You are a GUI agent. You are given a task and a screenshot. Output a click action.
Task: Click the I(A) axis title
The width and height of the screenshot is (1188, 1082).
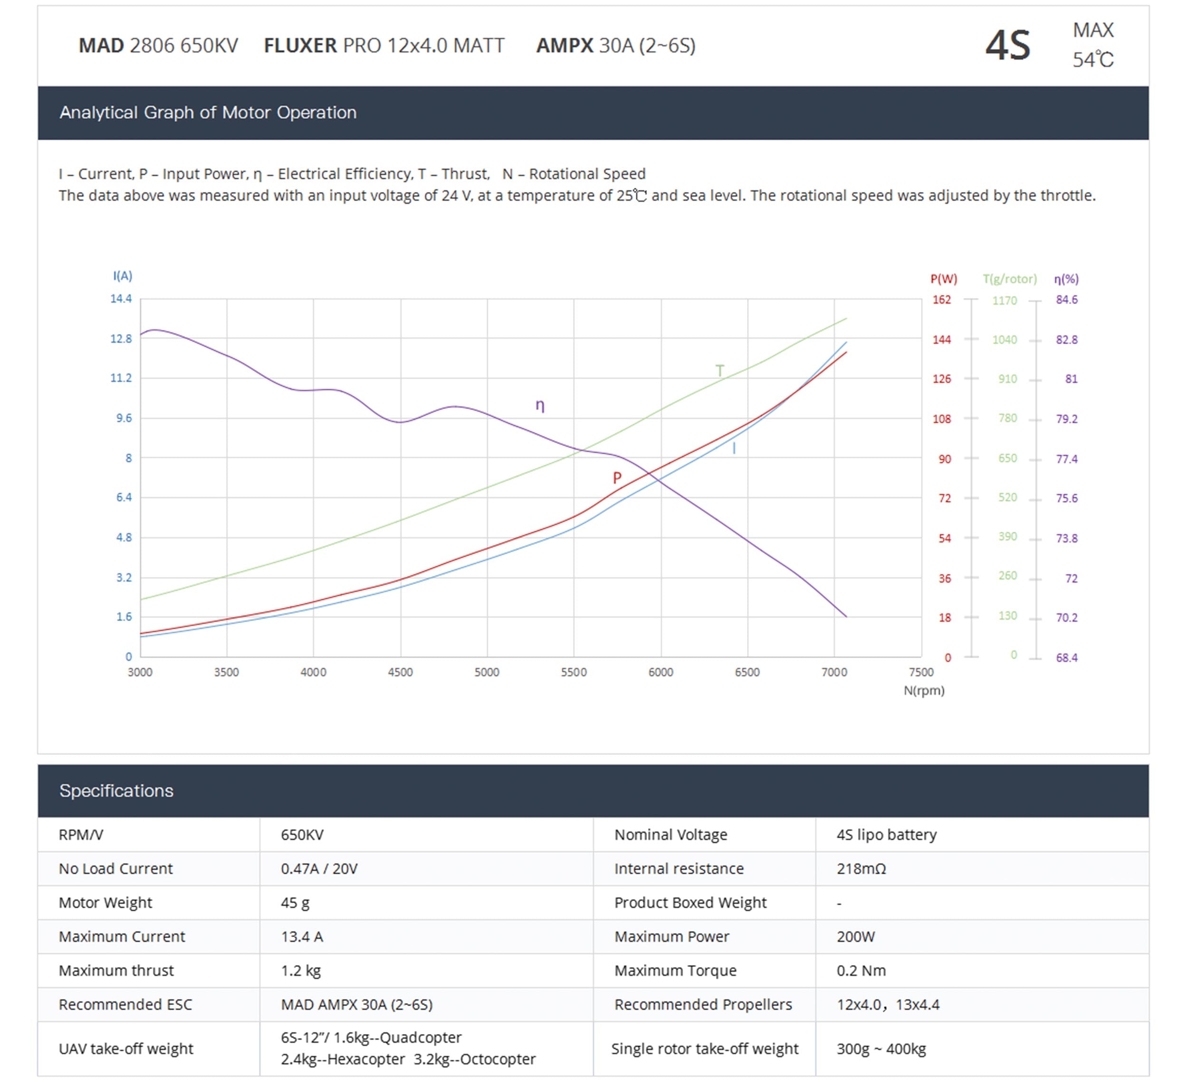click(x=123, y=276)
